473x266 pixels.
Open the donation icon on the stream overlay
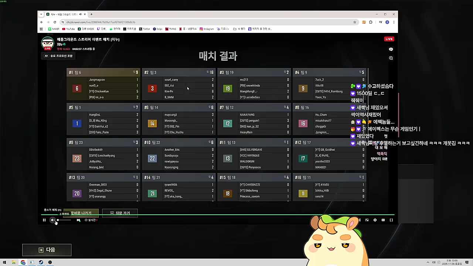coord(360,220)
